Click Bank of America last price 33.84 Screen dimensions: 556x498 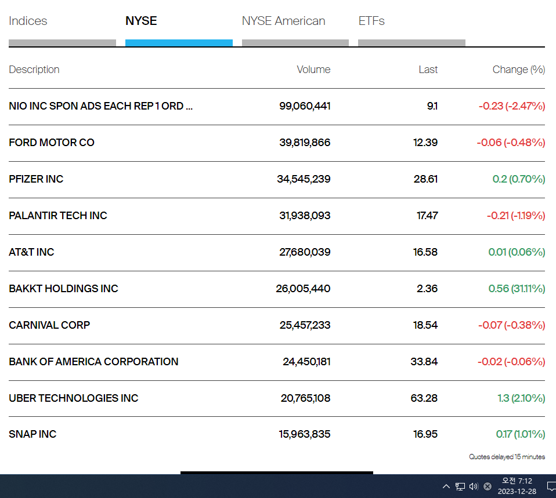click(x=424, y=361)
